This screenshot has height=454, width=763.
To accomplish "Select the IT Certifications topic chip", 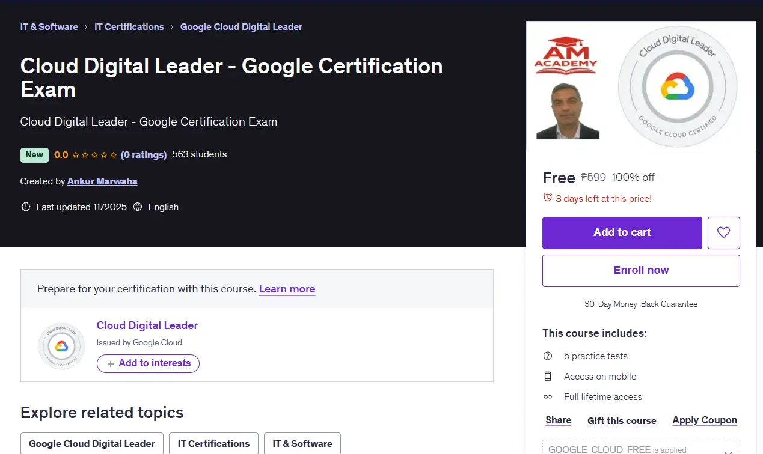I will tap(213, 444).
